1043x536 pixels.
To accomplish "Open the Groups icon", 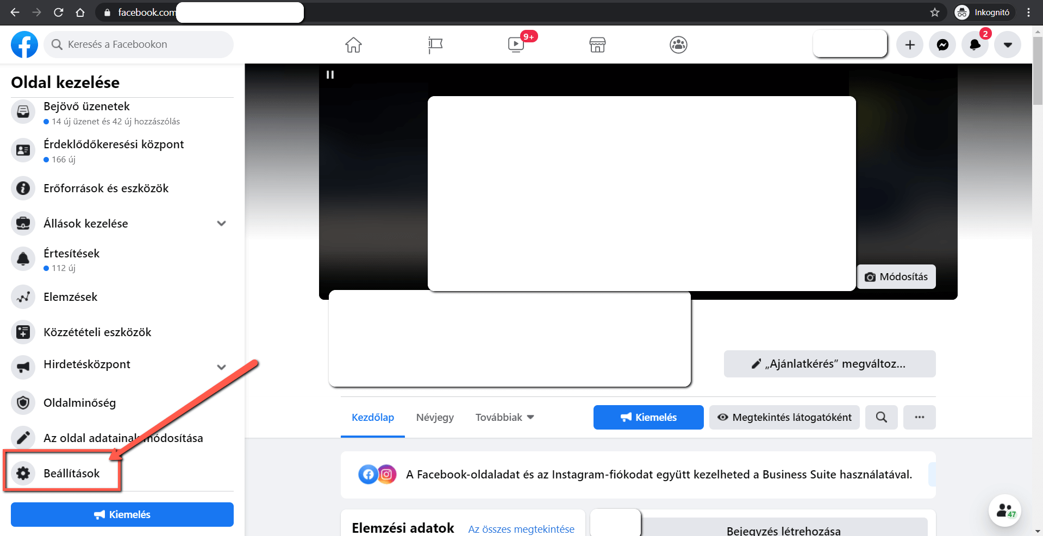I will coord(678,45).
